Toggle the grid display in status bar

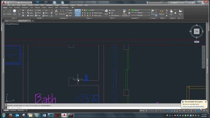(146, 111)
